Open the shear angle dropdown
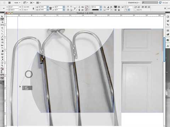Screen dimensions: 170x127 pyautogui.click(x=64, y=10)
